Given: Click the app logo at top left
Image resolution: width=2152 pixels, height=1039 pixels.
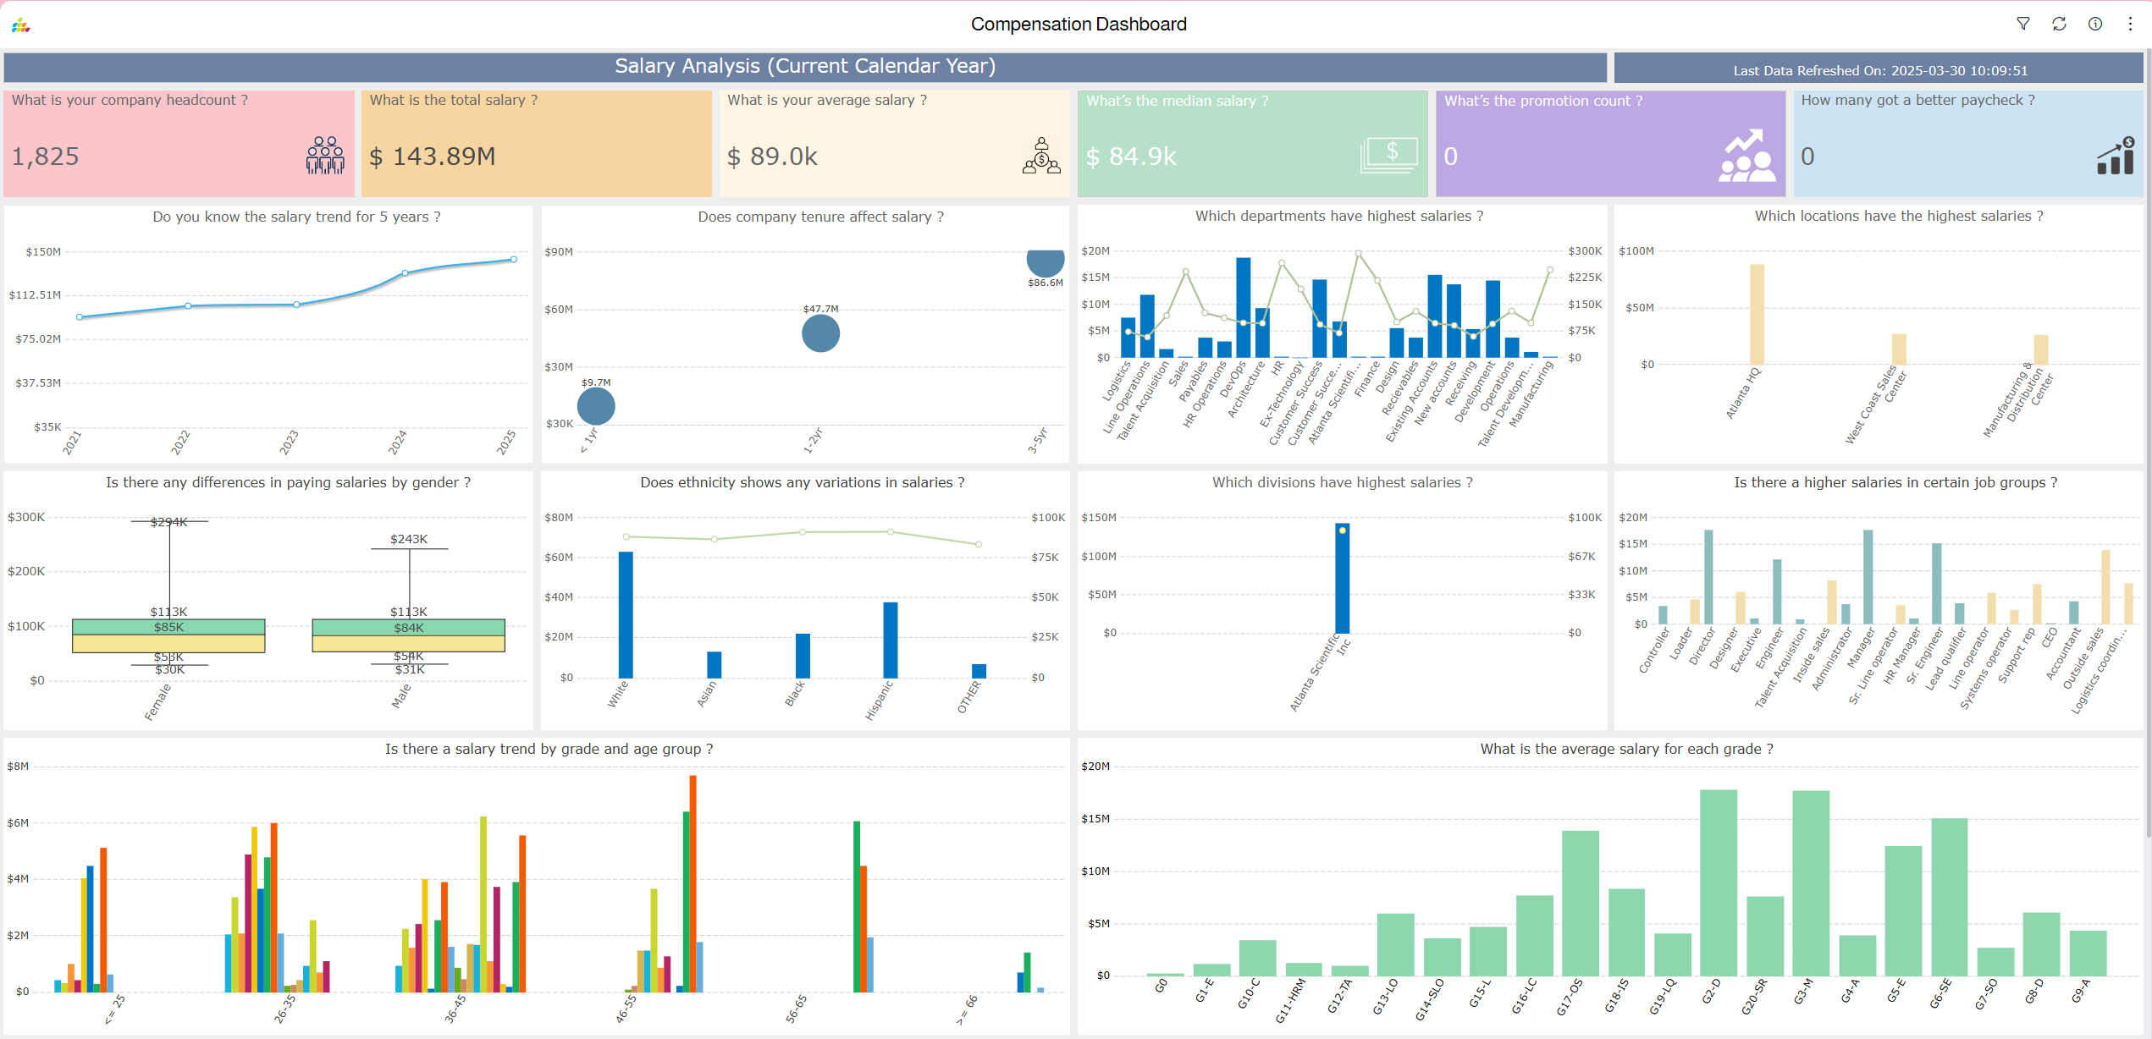Looking at the screenshot, I should pyautogui.click(x=21, y=26).
